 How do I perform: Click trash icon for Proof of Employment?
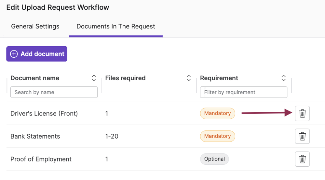point(302,159)
